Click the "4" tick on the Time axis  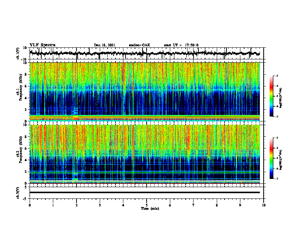coord(123,205)
